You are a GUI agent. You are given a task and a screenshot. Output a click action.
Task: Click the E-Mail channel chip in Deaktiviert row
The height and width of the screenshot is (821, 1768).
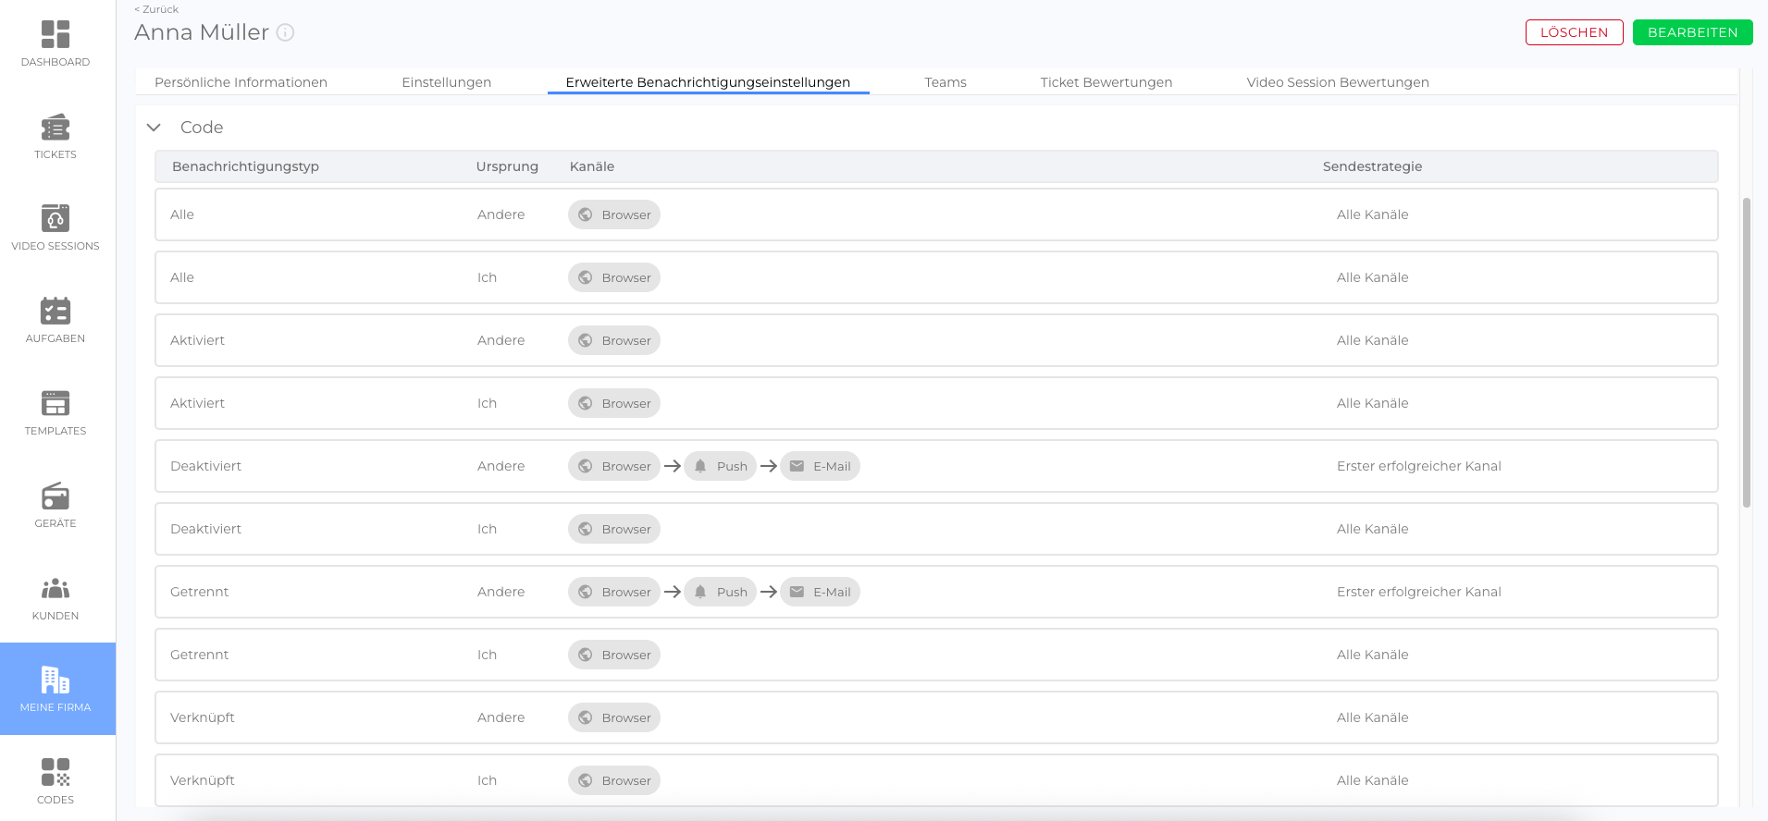pyautogui.click(x=820, y=466)
